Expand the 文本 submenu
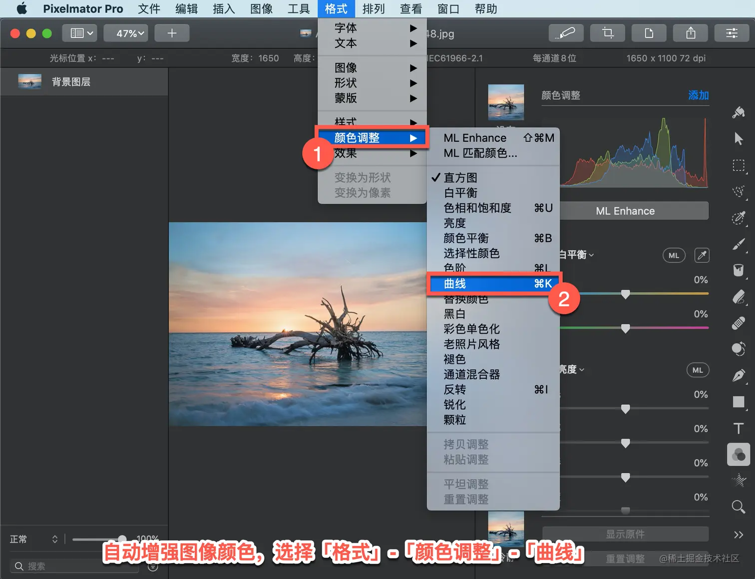This screenshot has height=579, width=755. click(x=372, y=43)
